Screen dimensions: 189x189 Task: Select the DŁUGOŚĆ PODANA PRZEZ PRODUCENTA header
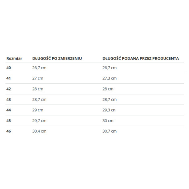[x=141, y=58]
